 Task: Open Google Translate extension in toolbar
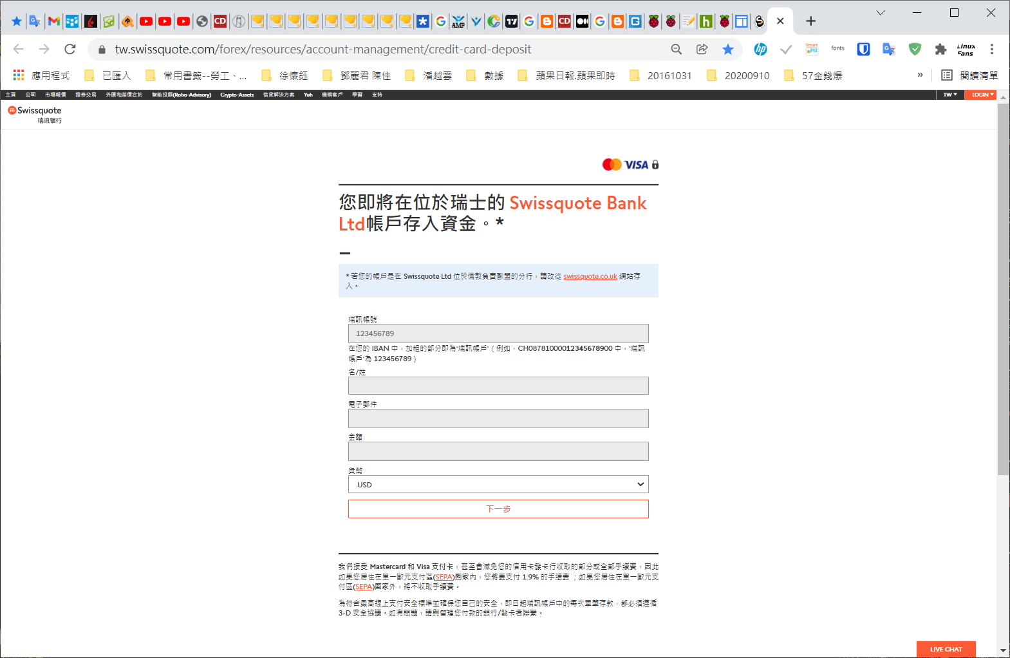click(889, 49)
